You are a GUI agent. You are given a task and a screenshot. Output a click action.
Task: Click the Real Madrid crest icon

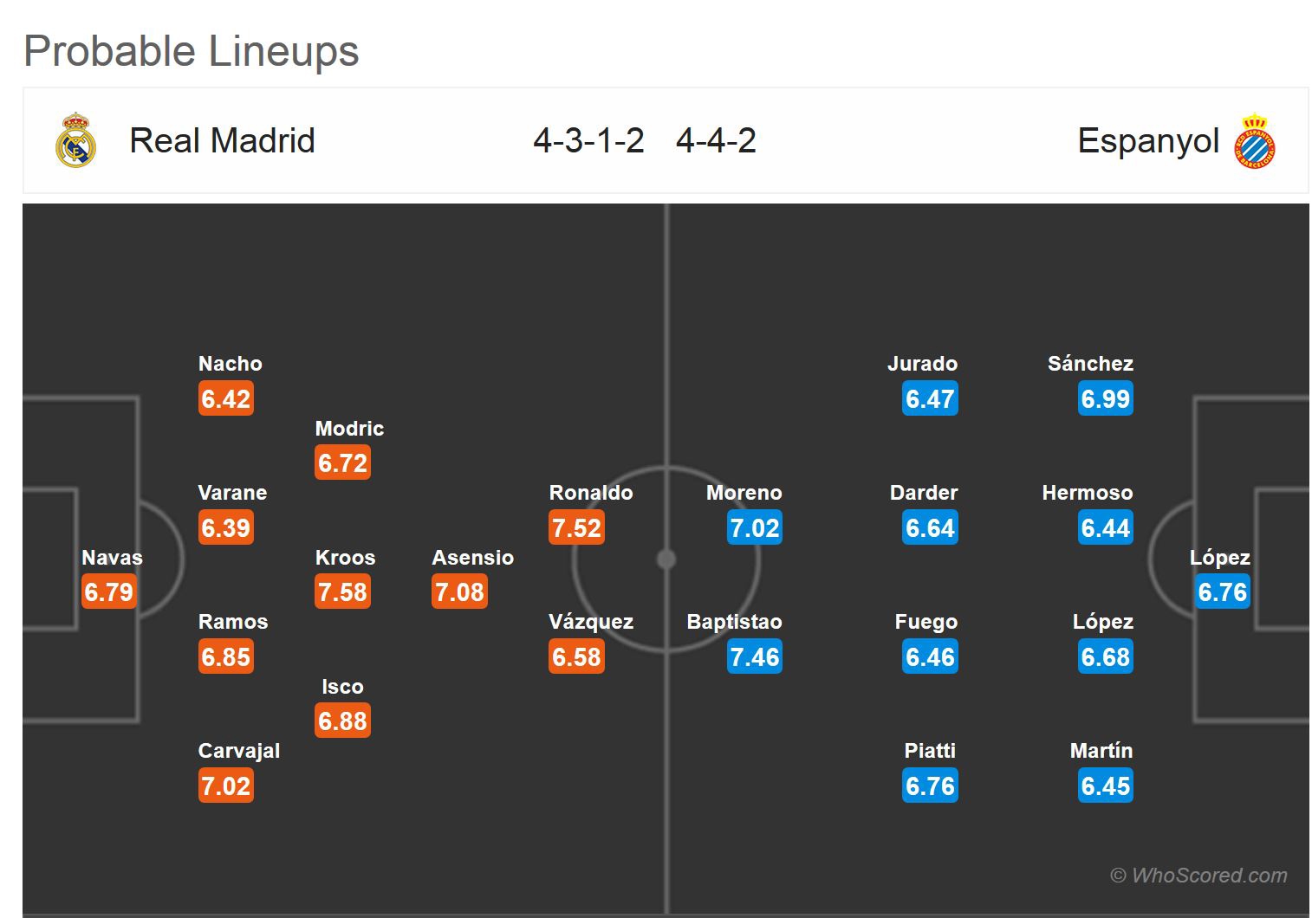[x=75, y=140]
